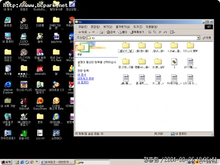This screenshot has width=220, height=165.
Task: Select the Kodak EasyShare desktop icon
Action: click(x=40, y=103)
